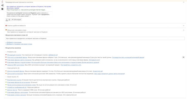Open 'Ключевая фраза в мета описании' link
Screen dimensions: 187x99
(19, 60)
